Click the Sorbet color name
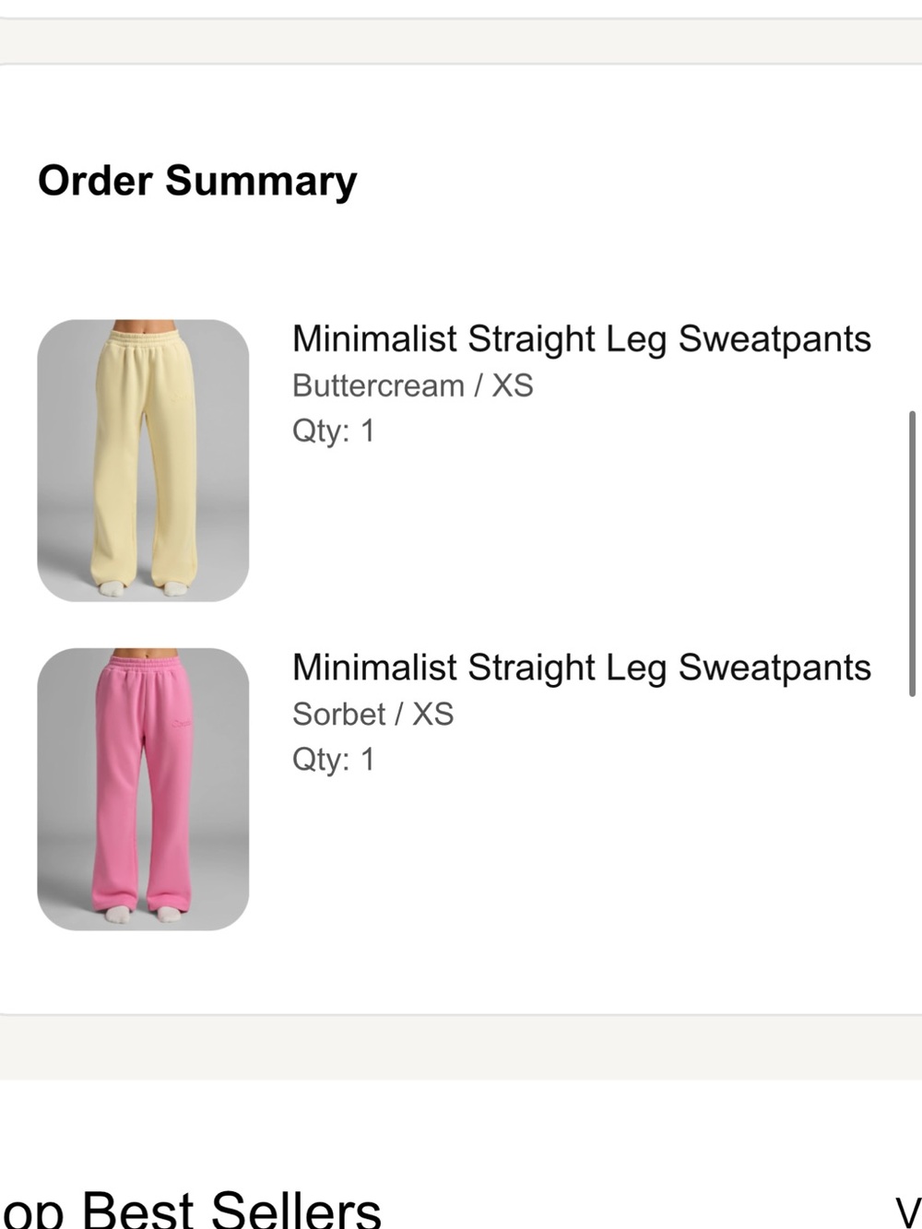This screenshot has width=922, height=1229. point(338,714)
